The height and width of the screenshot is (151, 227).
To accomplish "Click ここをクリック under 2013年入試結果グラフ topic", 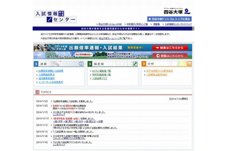I will [59, 145].
